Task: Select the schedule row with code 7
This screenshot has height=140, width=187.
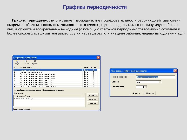Action: 55,82
